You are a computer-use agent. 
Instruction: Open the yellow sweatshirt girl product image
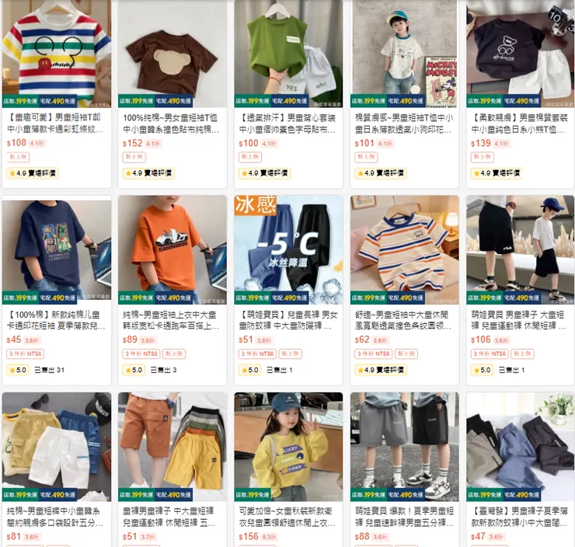pyautogui.click(x=288, y=447)
